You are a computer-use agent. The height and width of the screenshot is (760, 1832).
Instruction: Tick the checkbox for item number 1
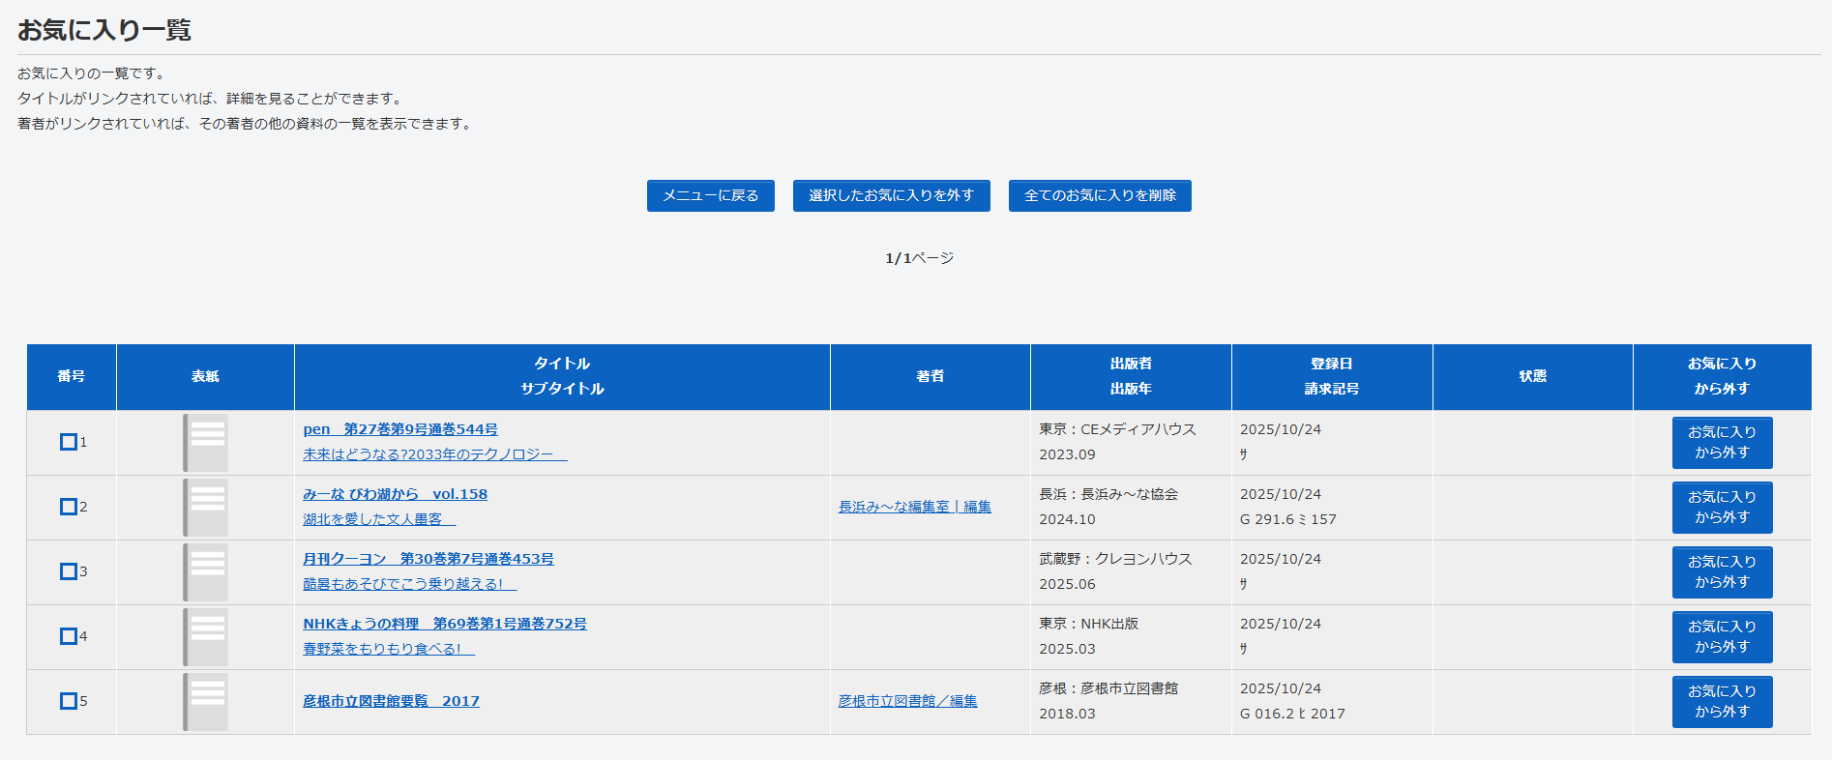(69, 442)
